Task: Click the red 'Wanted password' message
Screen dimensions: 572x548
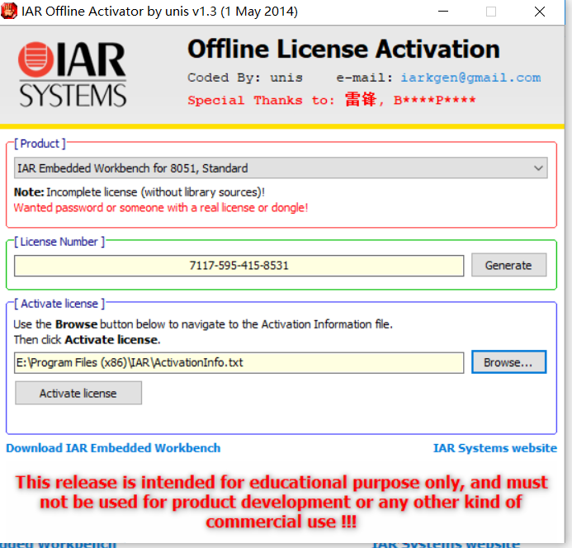Action: [x=161, y=208]
